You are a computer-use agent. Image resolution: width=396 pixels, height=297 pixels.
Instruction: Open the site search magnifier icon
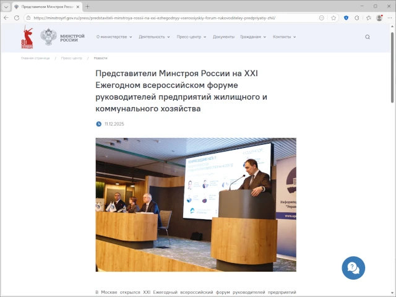368,37
